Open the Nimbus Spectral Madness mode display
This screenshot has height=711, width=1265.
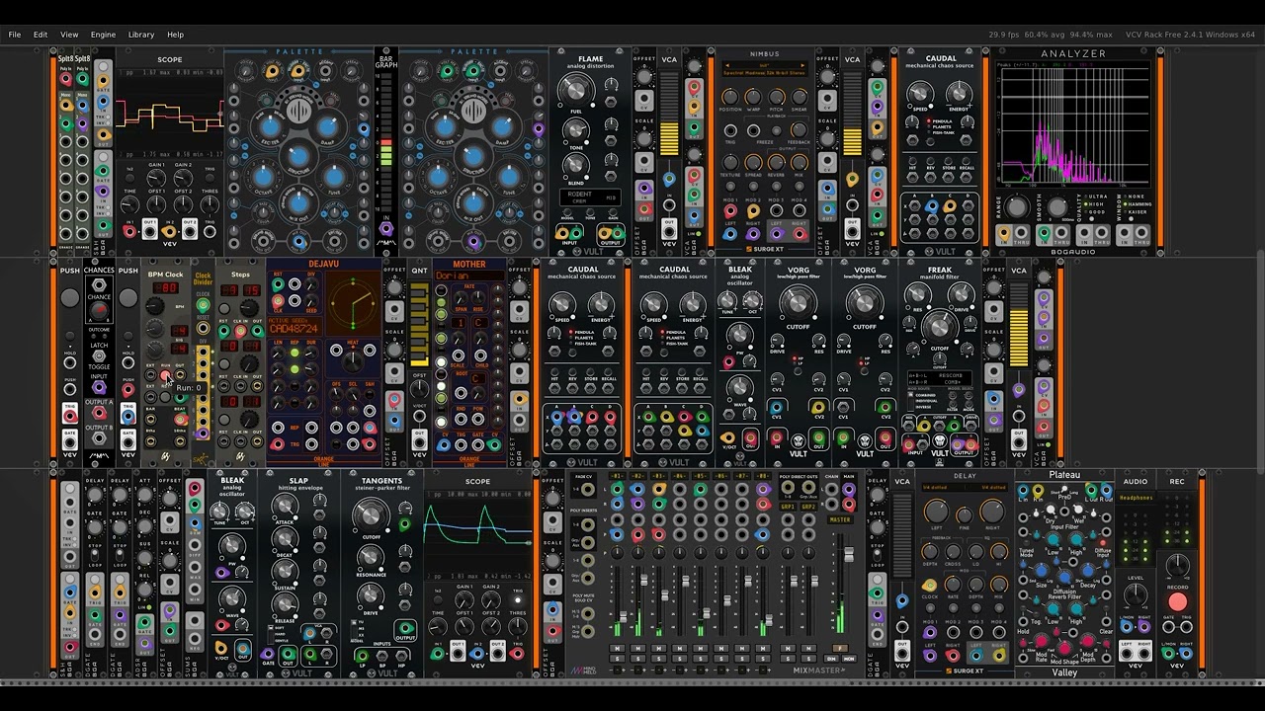[x=764, y=72]
